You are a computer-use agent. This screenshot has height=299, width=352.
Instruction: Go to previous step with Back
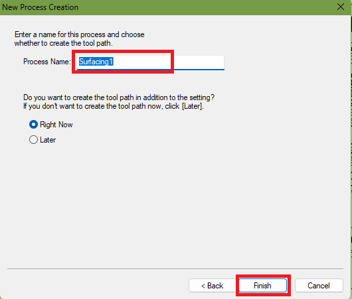213,286
